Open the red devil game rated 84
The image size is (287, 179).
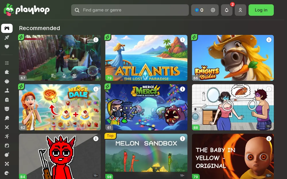point(60,156)
